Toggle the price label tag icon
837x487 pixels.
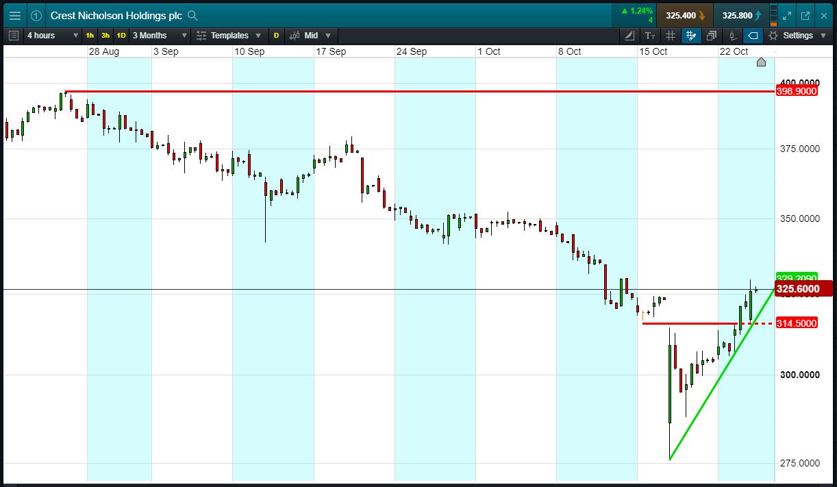pyautogui.click(x=753, y=35)
